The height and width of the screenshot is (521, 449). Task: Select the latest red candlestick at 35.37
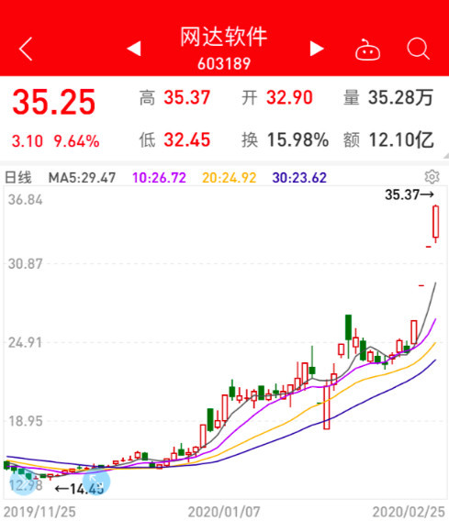pos(436,223)
